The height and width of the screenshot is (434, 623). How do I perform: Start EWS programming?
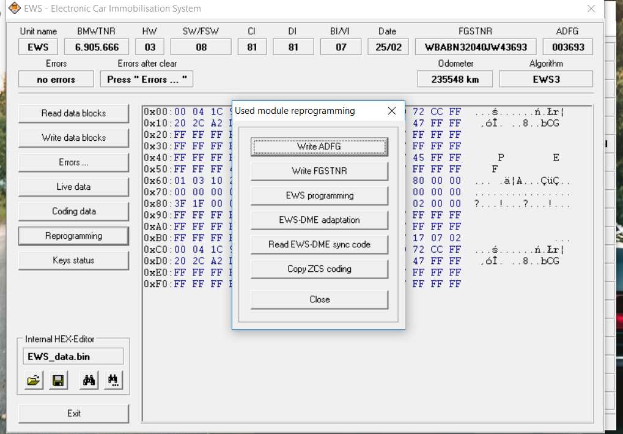point(319,196)
